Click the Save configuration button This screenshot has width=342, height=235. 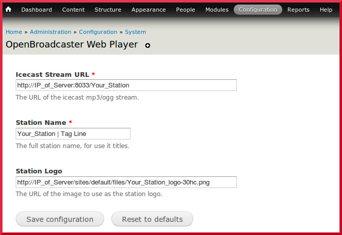pyautogui.click(x=60, y=219)
